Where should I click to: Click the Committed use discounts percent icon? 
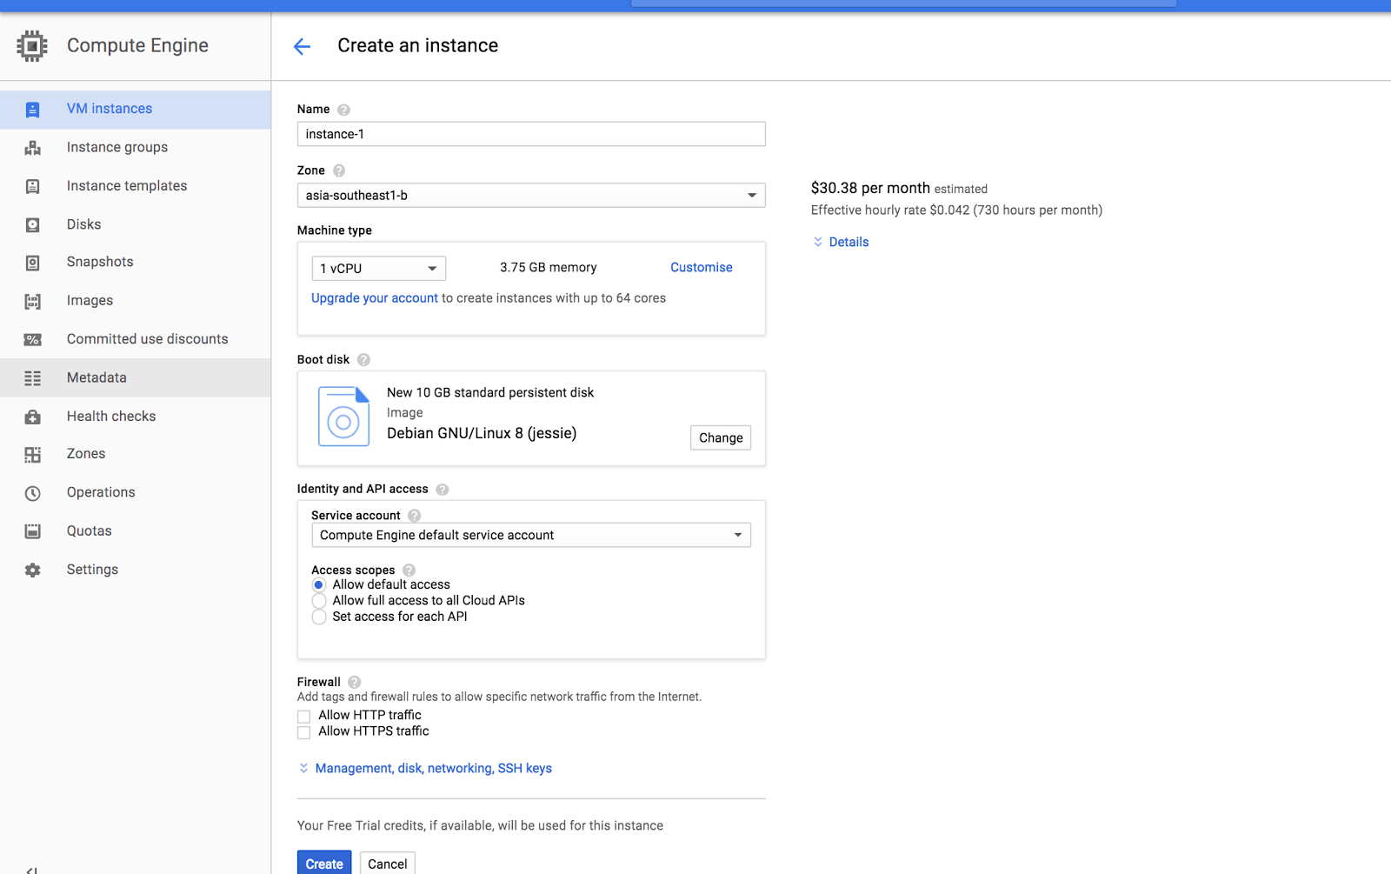click(x=32, y=340)
